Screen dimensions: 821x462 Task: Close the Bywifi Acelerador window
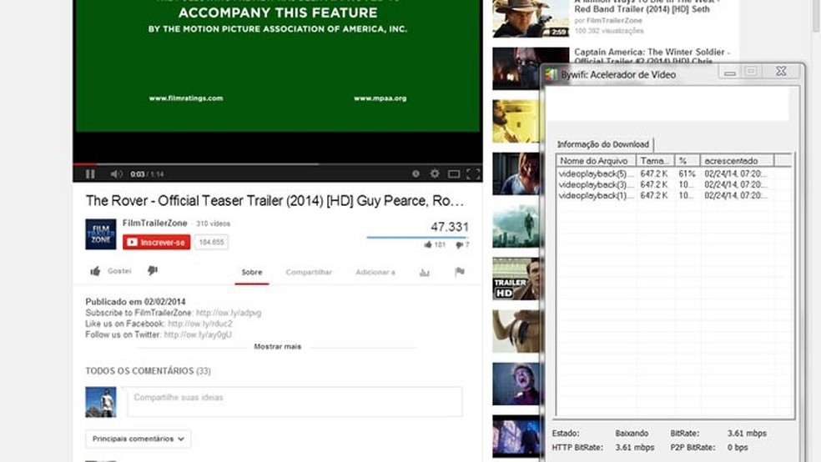[781, 71]
